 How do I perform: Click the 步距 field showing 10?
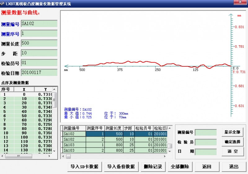(39, 53)
